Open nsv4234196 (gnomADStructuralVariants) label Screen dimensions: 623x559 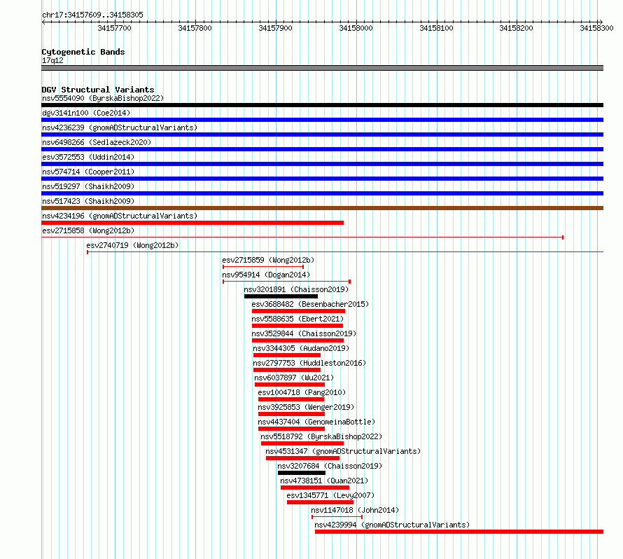click(x=120, y=216)
